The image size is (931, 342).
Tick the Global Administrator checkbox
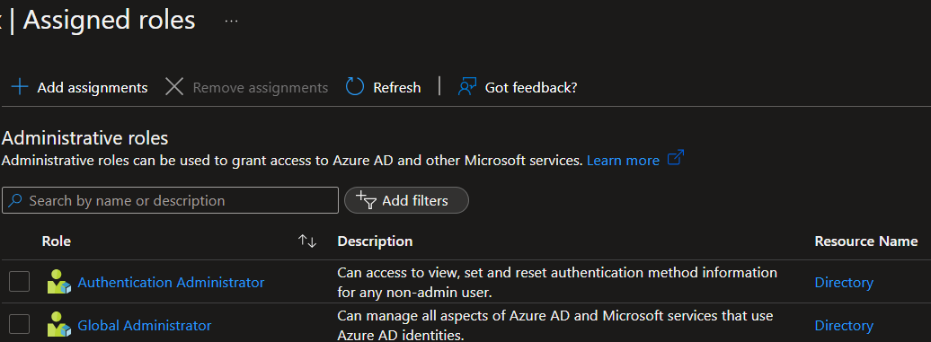[x=19, y=325]
